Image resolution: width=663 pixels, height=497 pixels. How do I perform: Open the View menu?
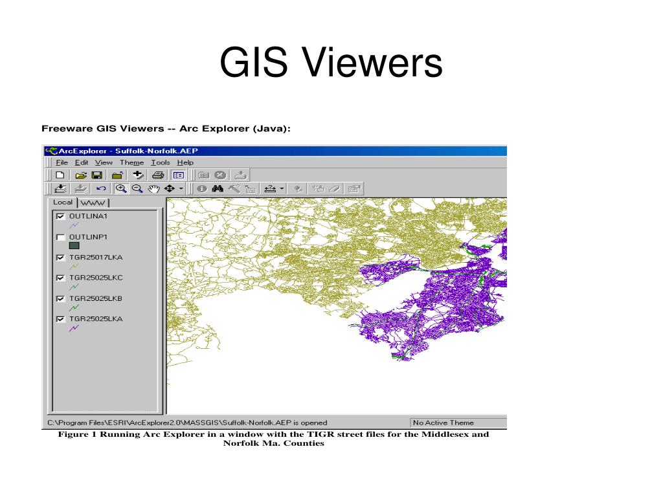tap(104, 162)
